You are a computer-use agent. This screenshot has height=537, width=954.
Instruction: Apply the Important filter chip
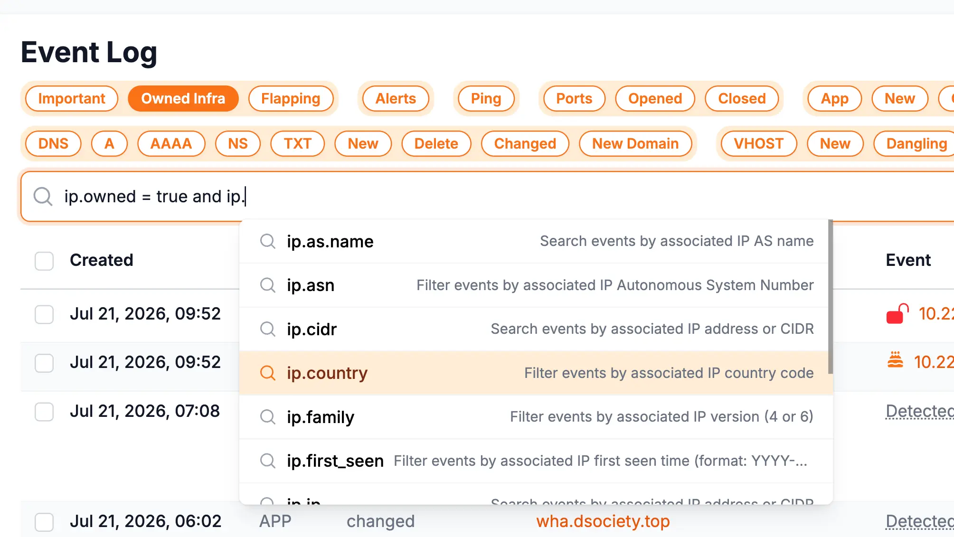[x=72, y=98]
